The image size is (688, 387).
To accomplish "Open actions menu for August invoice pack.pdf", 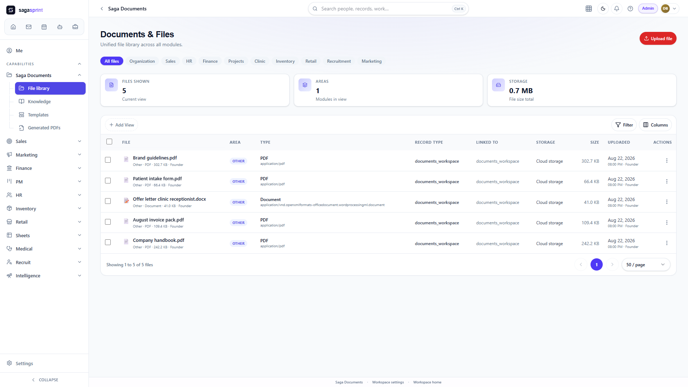I will 667,223.
